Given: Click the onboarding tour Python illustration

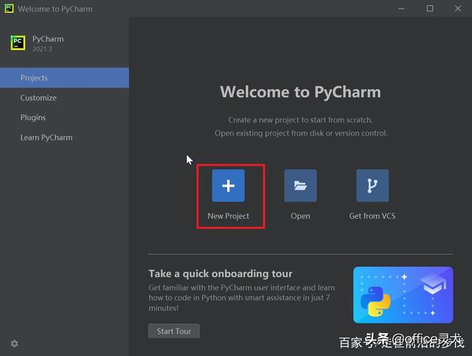Looking at the screenshot, I should coord(403,295).
